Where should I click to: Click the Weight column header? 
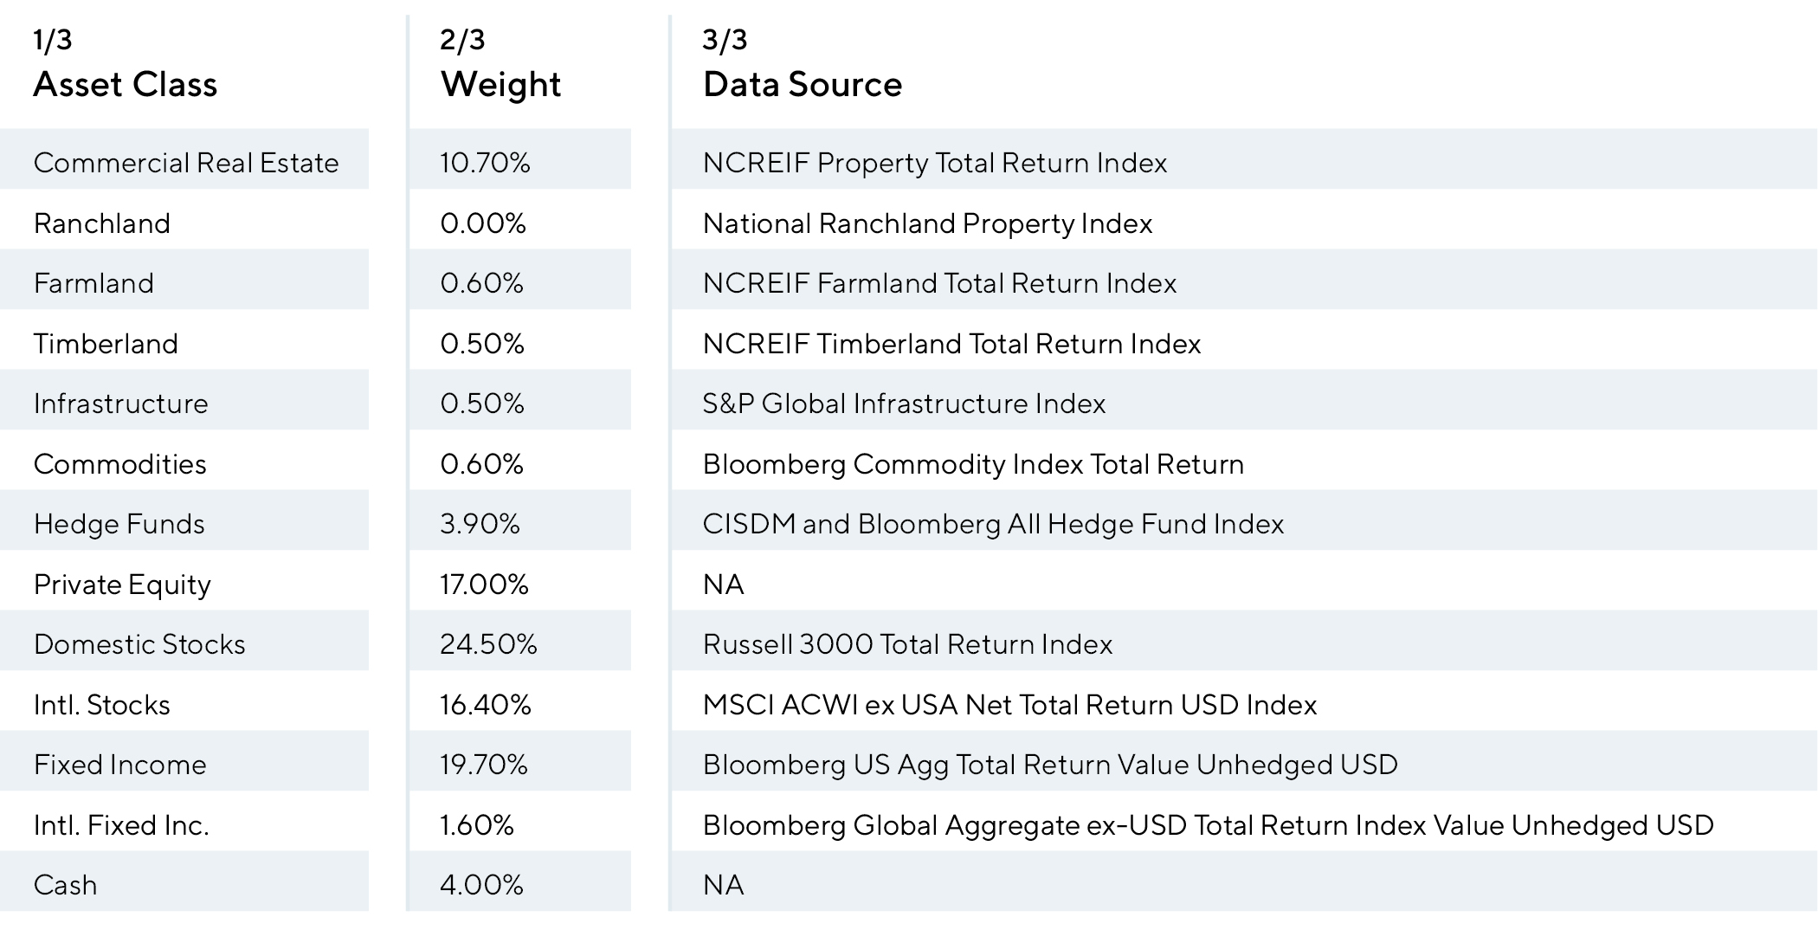coord(500,85)
